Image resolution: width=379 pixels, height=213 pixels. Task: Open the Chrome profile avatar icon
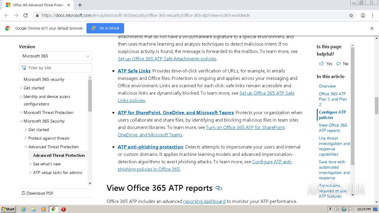click(363, 15)
